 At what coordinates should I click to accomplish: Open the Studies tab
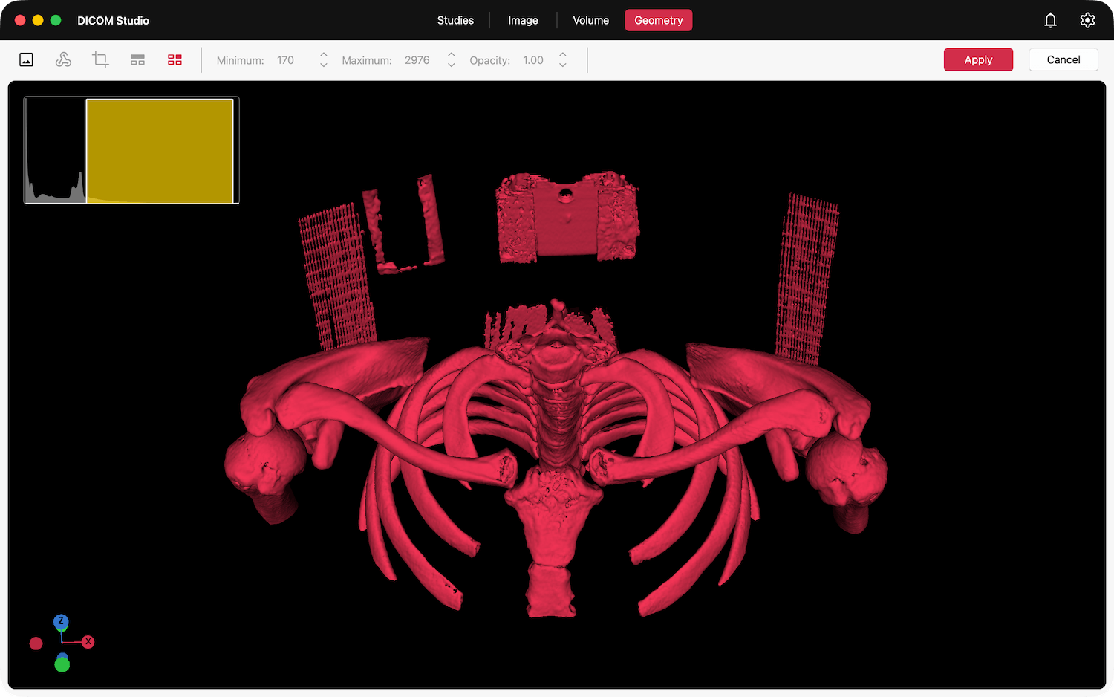pos(455,20)
